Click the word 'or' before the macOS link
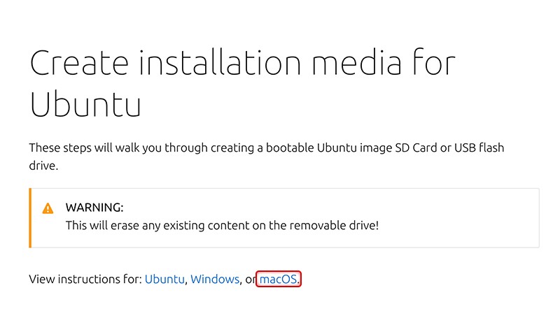 251,279
